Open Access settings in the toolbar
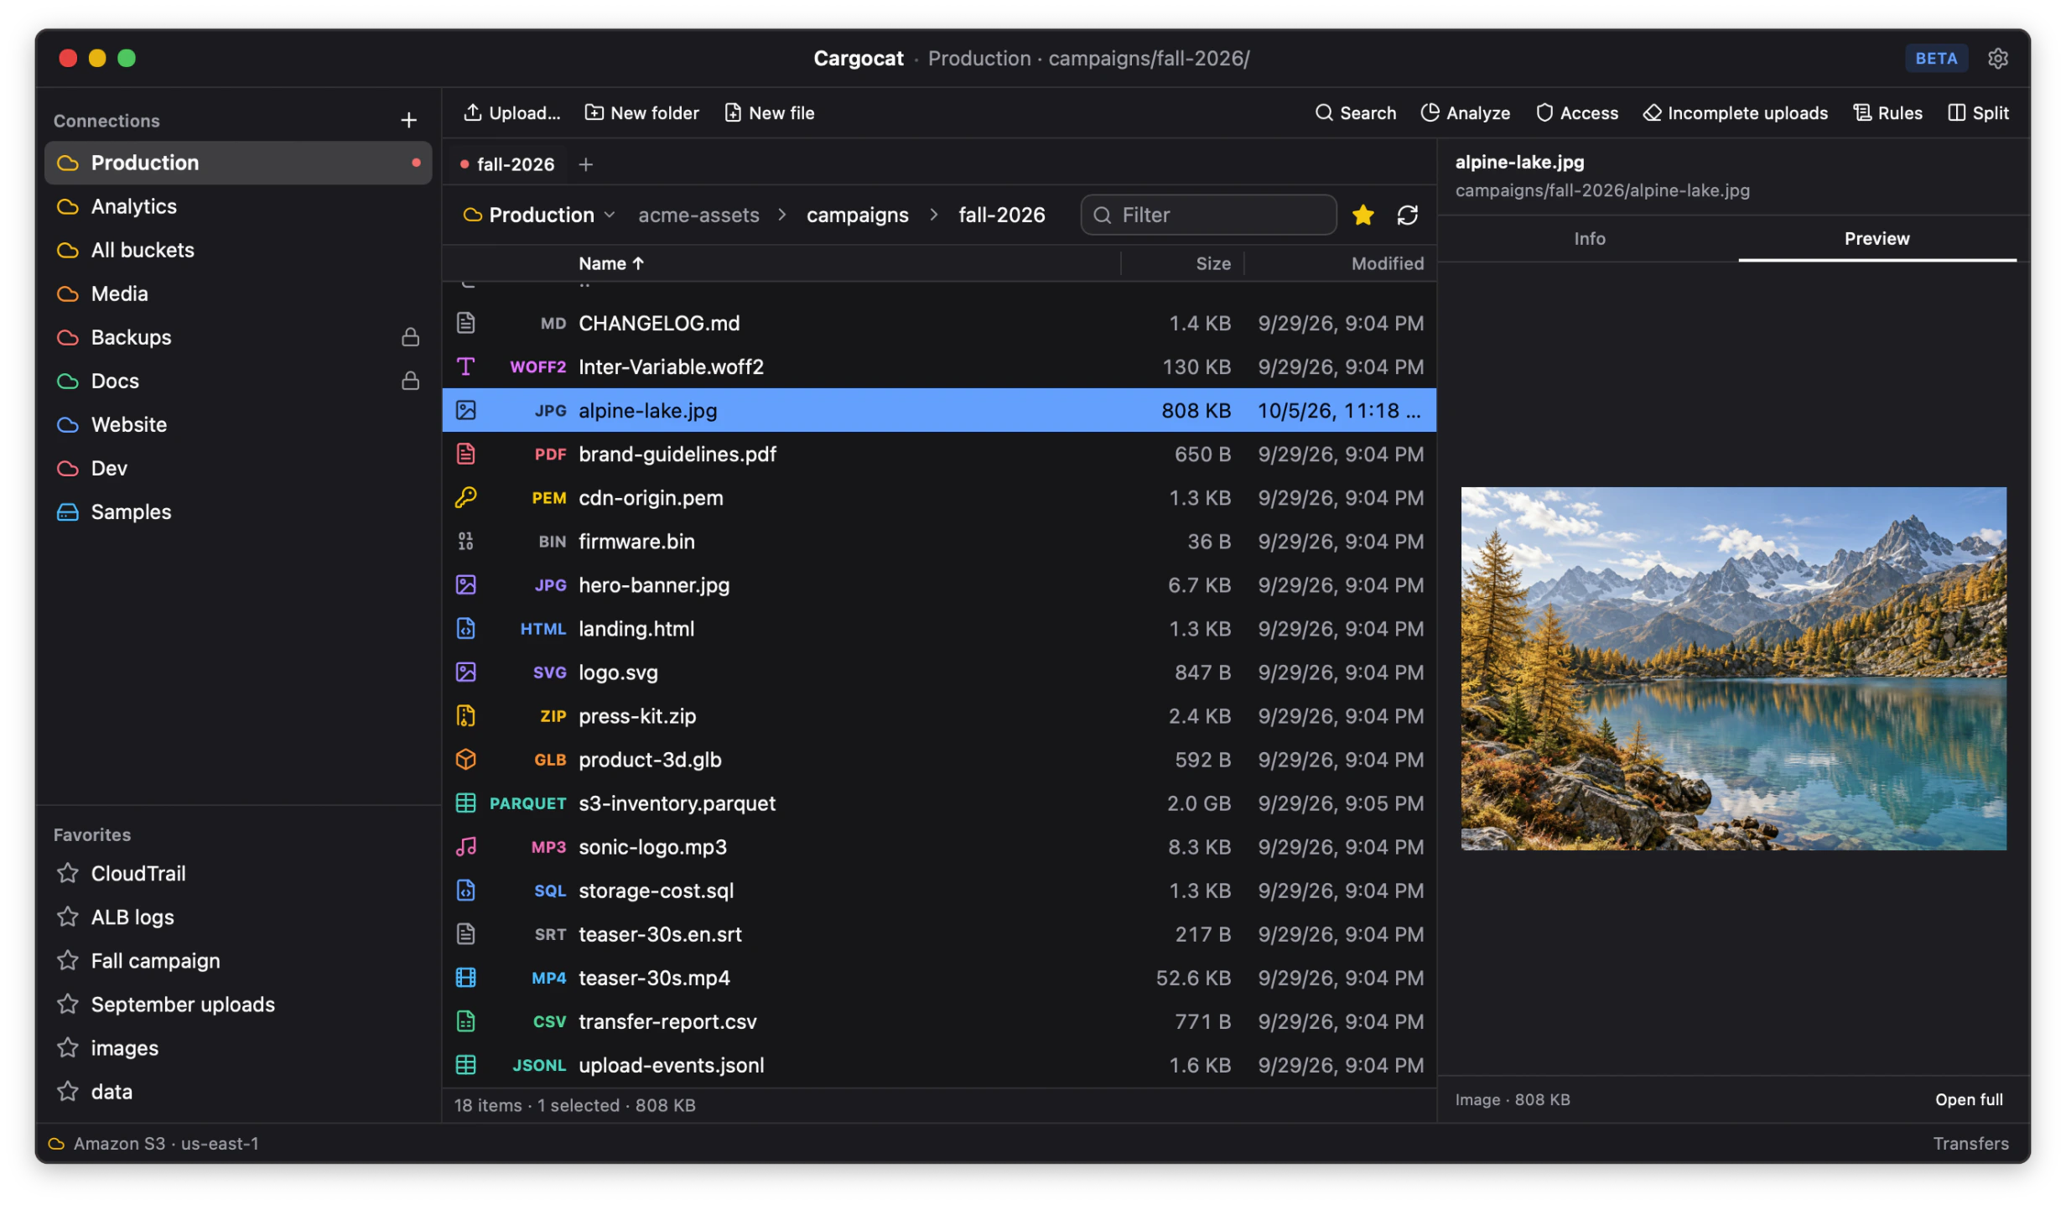2066x1205 pixels. [x=1576, y=113]
